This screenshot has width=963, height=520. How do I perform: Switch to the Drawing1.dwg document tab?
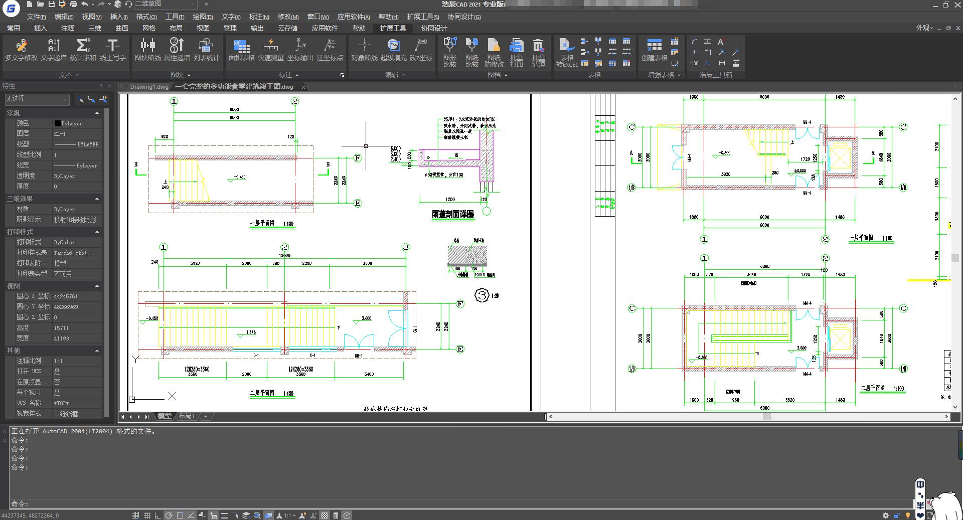coord(149,87)
